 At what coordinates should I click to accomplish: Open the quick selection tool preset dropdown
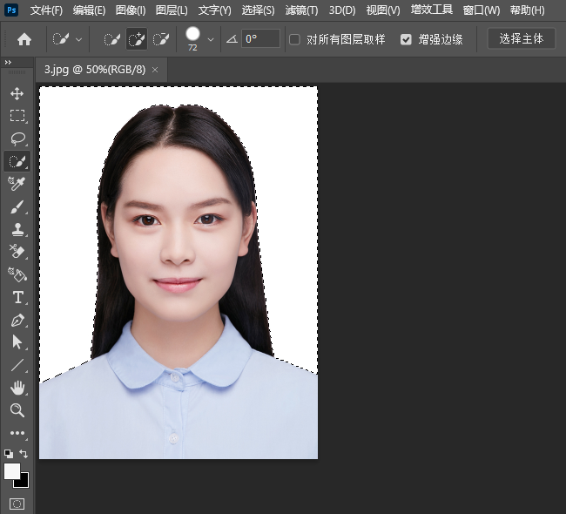coord(79,39)
